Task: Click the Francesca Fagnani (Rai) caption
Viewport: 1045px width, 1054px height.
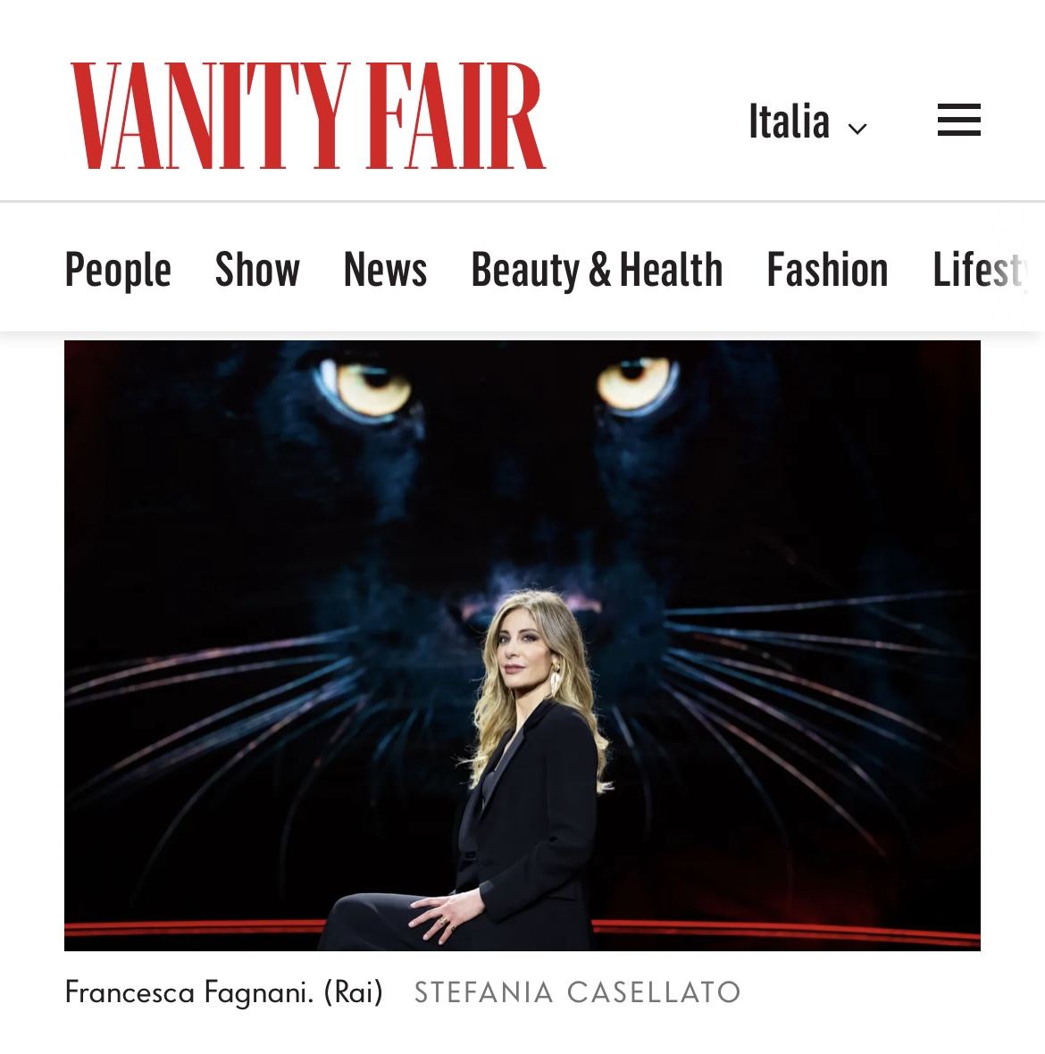Action: click(x=224, y=992)
